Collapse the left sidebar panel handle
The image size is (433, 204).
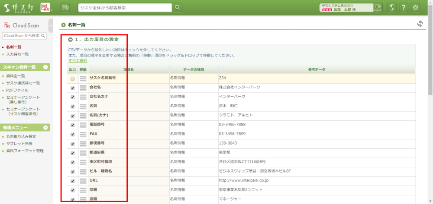(x=51, y=25)
